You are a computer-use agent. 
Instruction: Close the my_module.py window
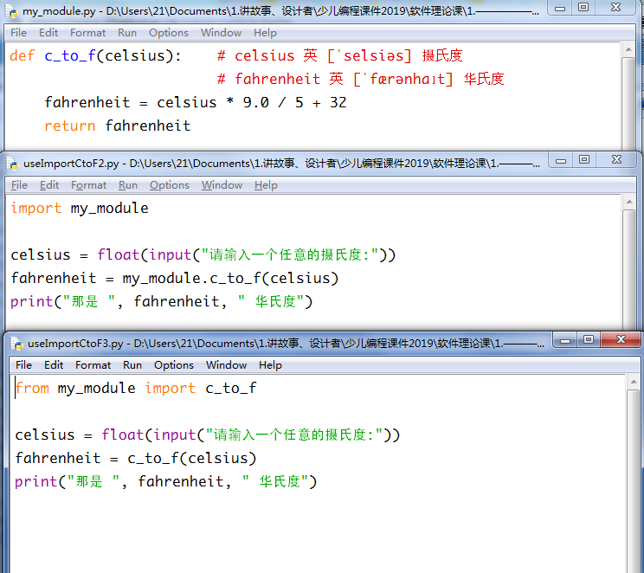[615, 8]
